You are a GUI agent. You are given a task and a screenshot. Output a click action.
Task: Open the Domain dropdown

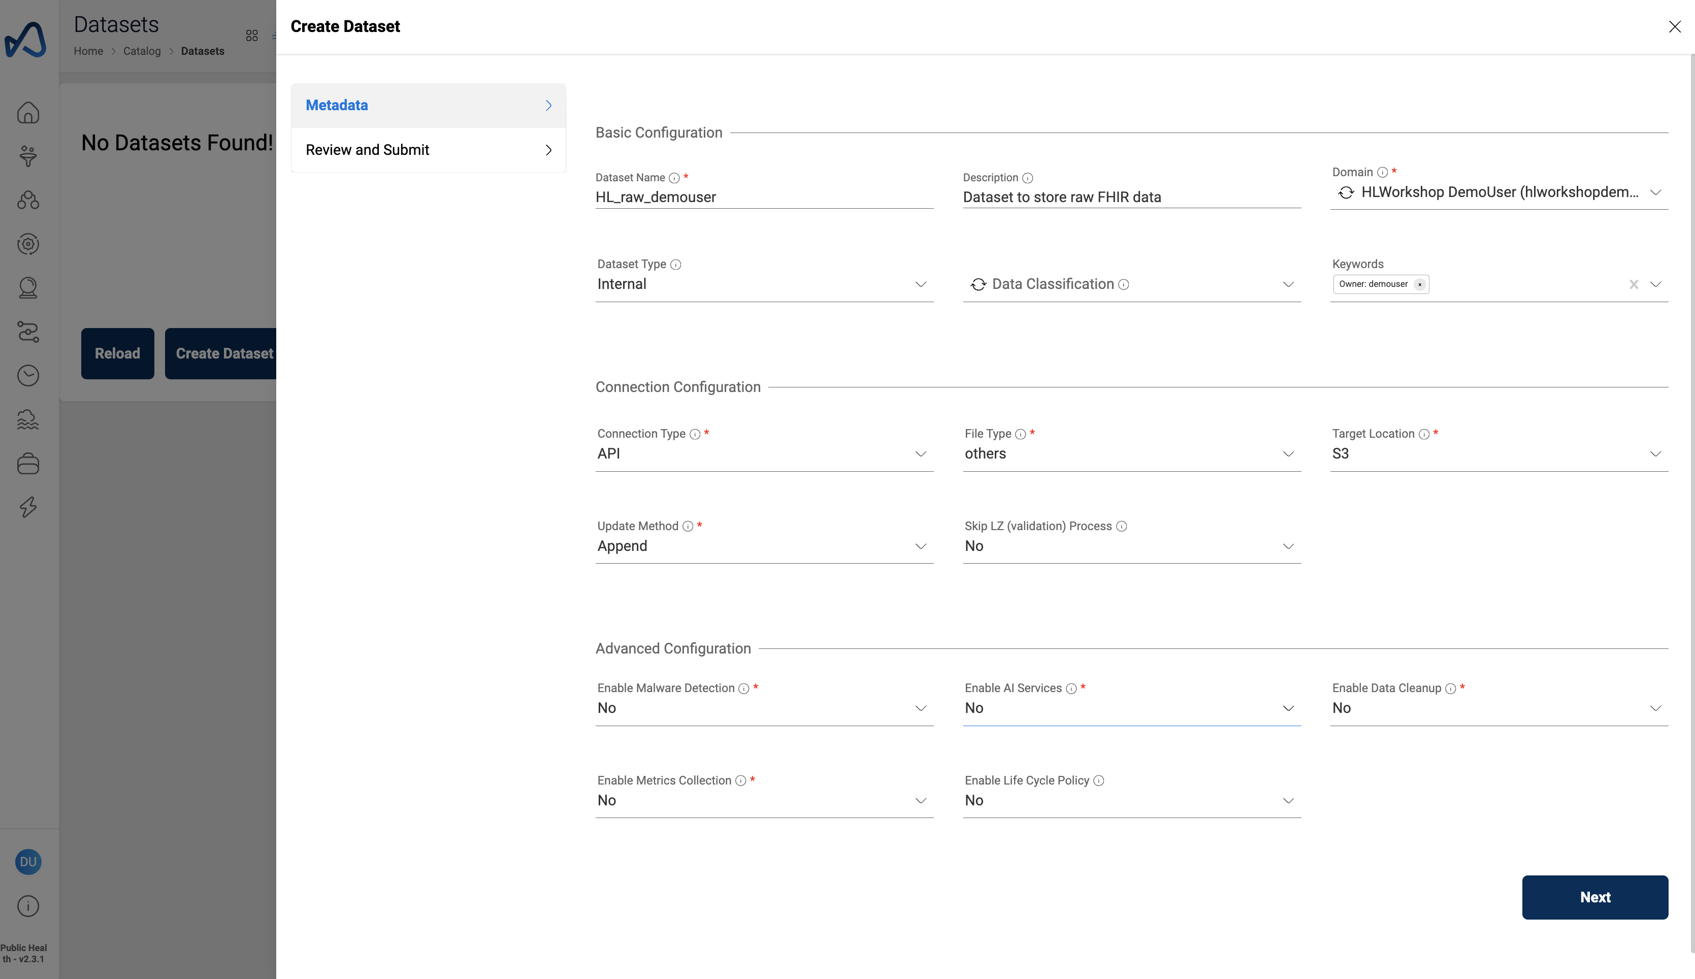[1498, 192]
